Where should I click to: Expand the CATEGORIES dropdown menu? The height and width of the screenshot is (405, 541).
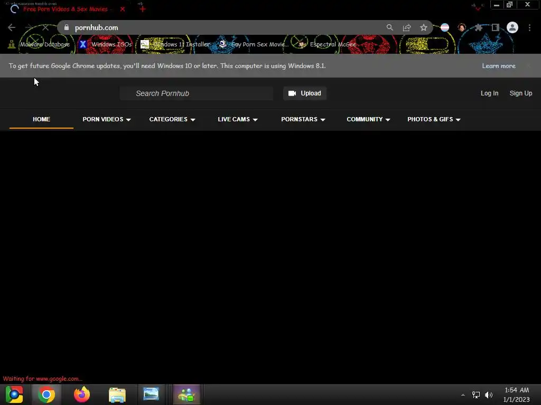click(172, 119)
